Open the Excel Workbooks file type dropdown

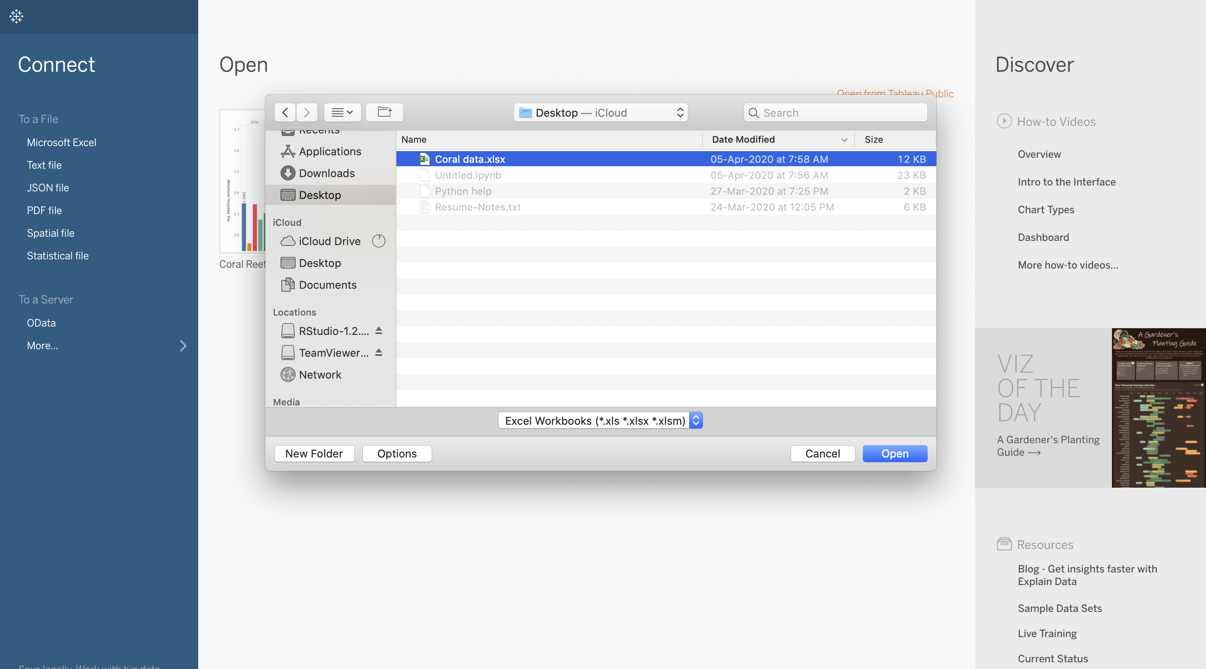[600, 421]
